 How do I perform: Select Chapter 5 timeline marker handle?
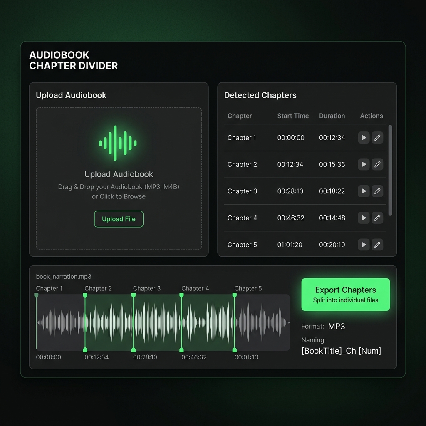click(235, 295)
